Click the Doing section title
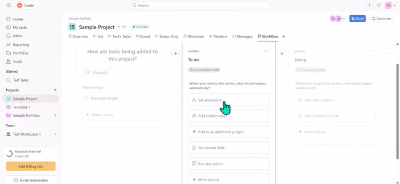This screenshot has width=400, height=184. coord(300,60)
